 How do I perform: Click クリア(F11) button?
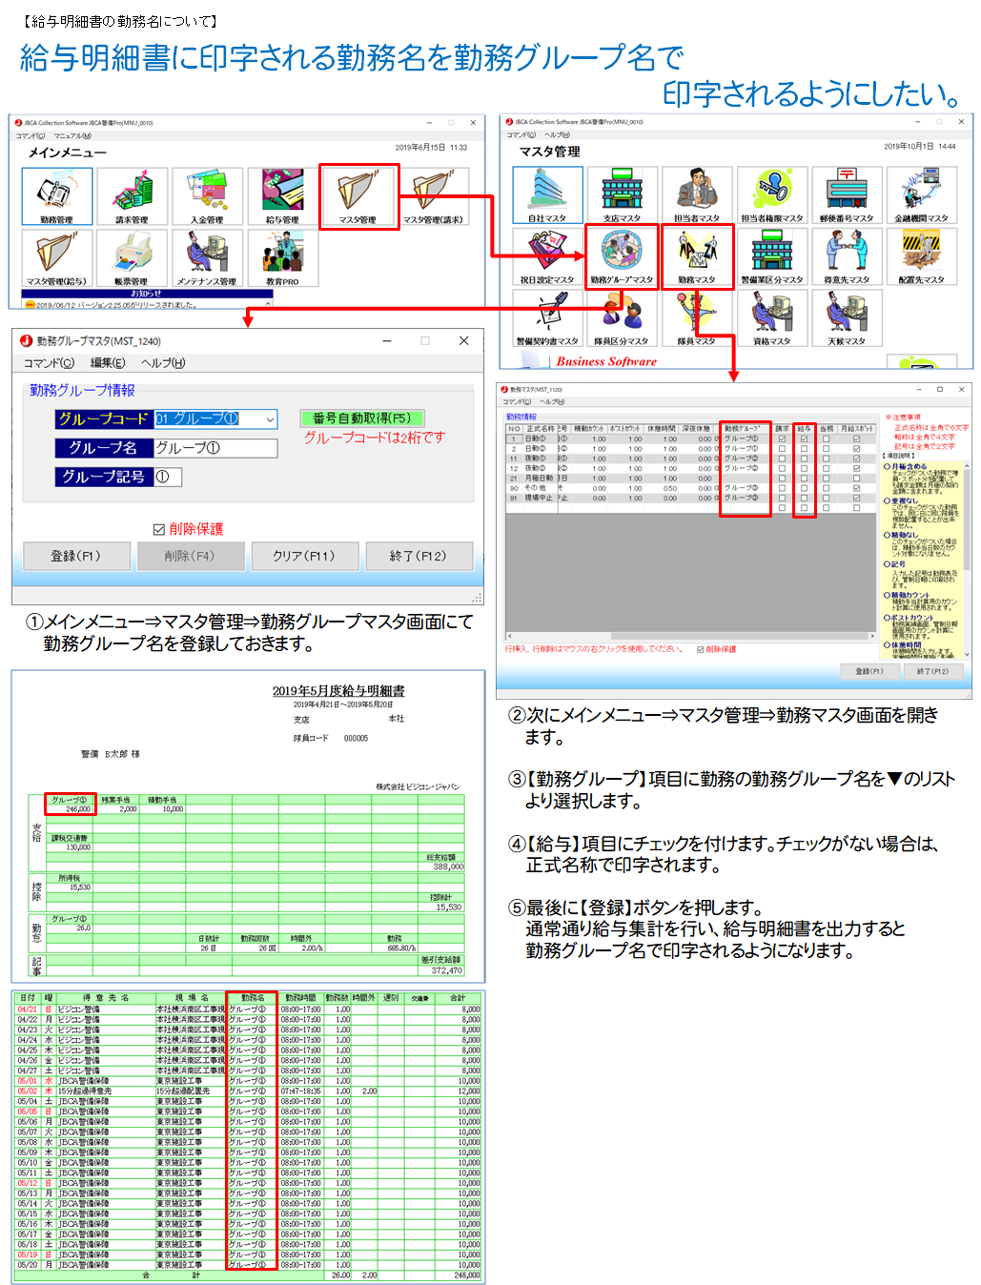coord(305,556)
